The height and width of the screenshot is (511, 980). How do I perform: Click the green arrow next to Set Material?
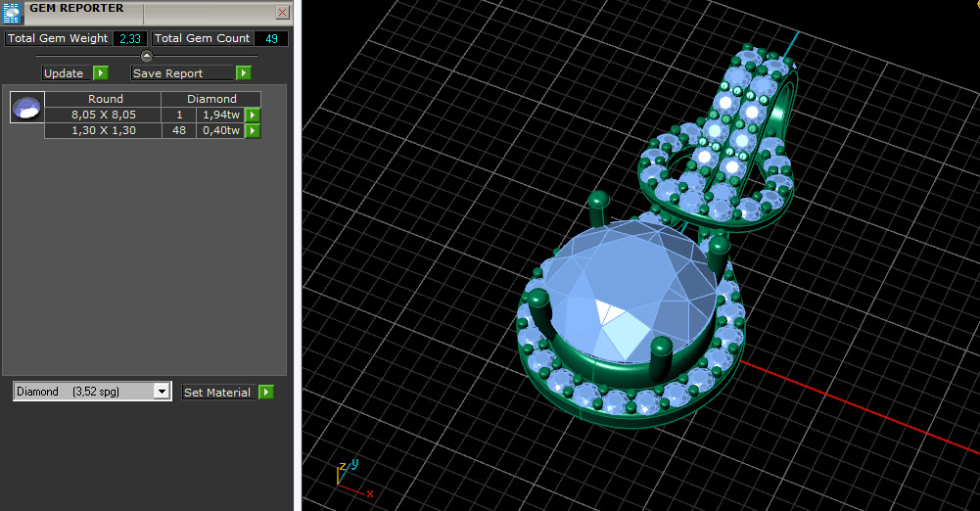pos(266,393)
